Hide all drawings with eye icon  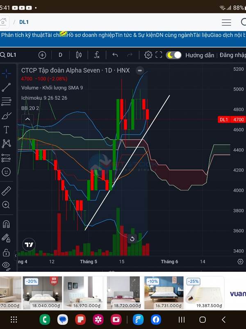tap(6, 266)
